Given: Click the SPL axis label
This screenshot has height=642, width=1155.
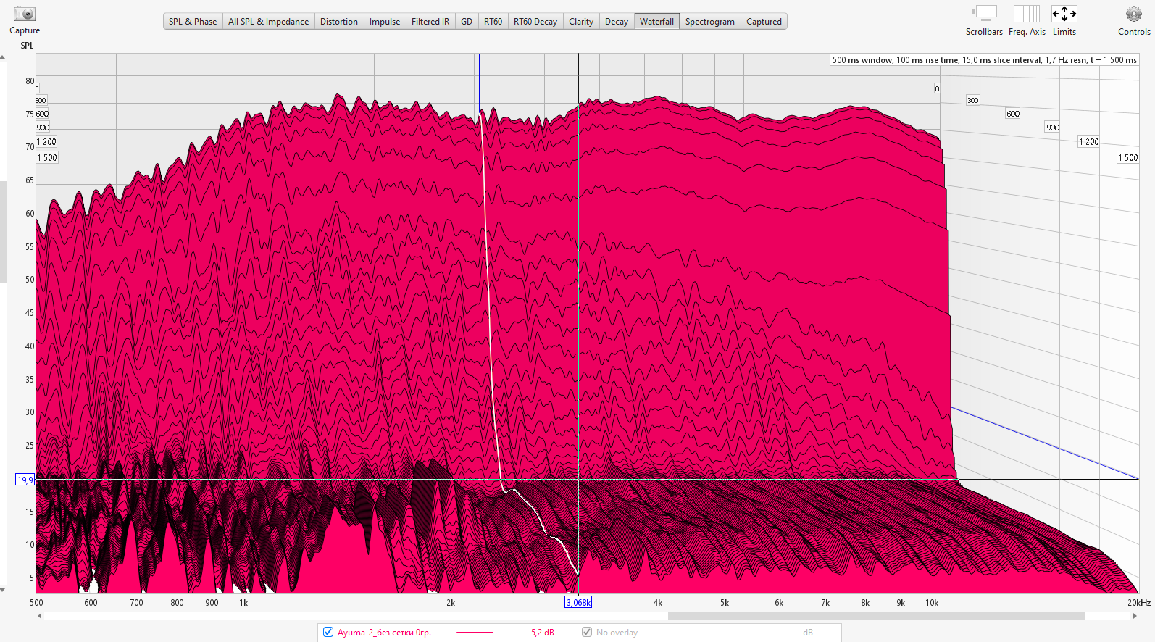Looking at the screenshot, I should click(27, 46).
